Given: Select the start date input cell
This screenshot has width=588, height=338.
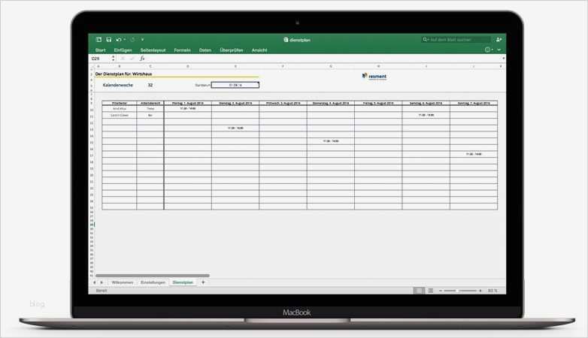Looking at the screenshot, I should coord(235,85).
